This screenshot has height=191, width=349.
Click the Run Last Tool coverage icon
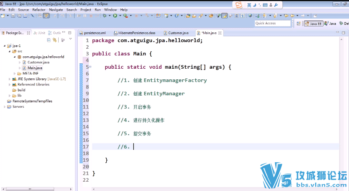[x=125, y=16]
